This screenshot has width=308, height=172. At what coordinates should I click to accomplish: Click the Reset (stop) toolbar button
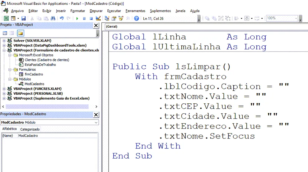click(x=91, y=18)
